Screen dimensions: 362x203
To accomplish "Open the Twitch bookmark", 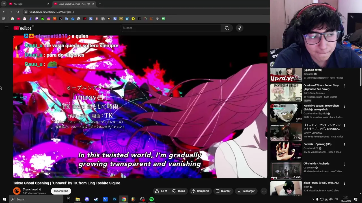I will (x=36, y=19).
